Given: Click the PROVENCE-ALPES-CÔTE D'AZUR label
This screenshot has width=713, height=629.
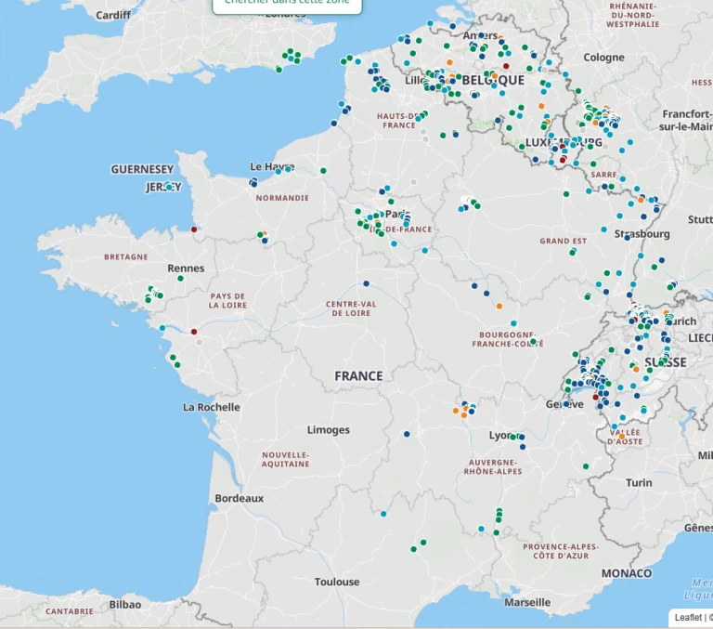Looking at the screenshot, I should tap(561, 551).
